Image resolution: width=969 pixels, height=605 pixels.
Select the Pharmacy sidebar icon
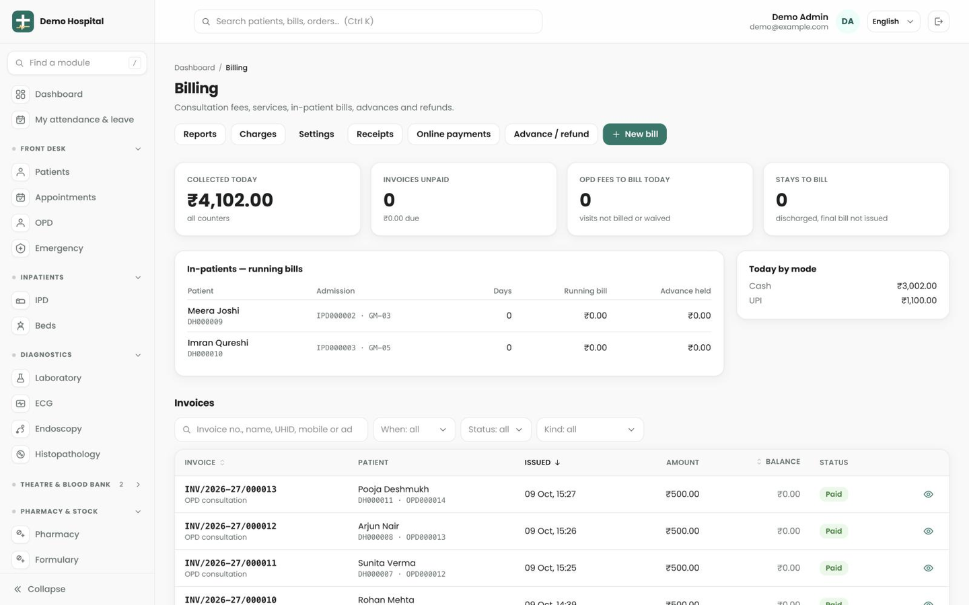click(x=21, y=534)
